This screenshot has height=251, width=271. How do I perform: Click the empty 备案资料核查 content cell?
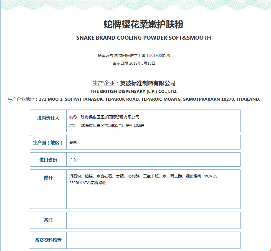coord(153,240)
